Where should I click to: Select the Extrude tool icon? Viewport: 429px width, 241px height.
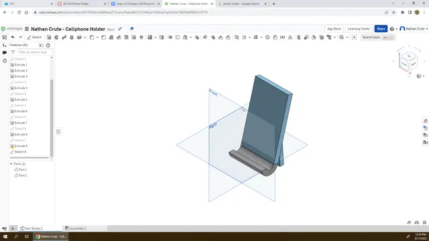click(x=49, y=37)
